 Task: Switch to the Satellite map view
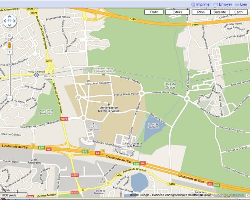tap(220, 12)
